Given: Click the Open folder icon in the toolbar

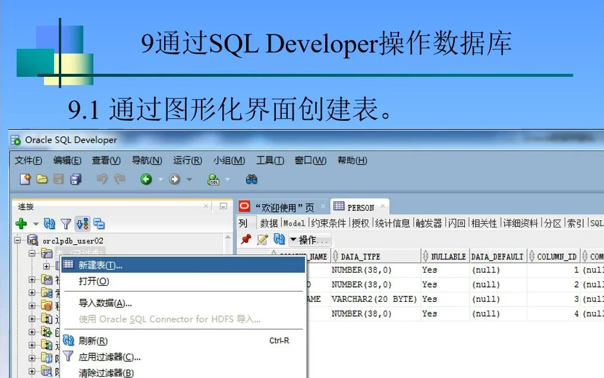Looking at the screenshot, I should [42, 178].
